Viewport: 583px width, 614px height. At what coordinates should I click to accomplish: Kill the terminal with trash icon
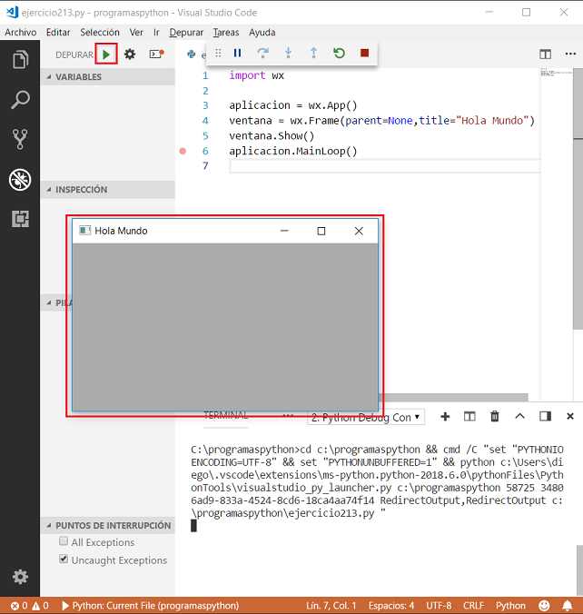click(495, 416)
